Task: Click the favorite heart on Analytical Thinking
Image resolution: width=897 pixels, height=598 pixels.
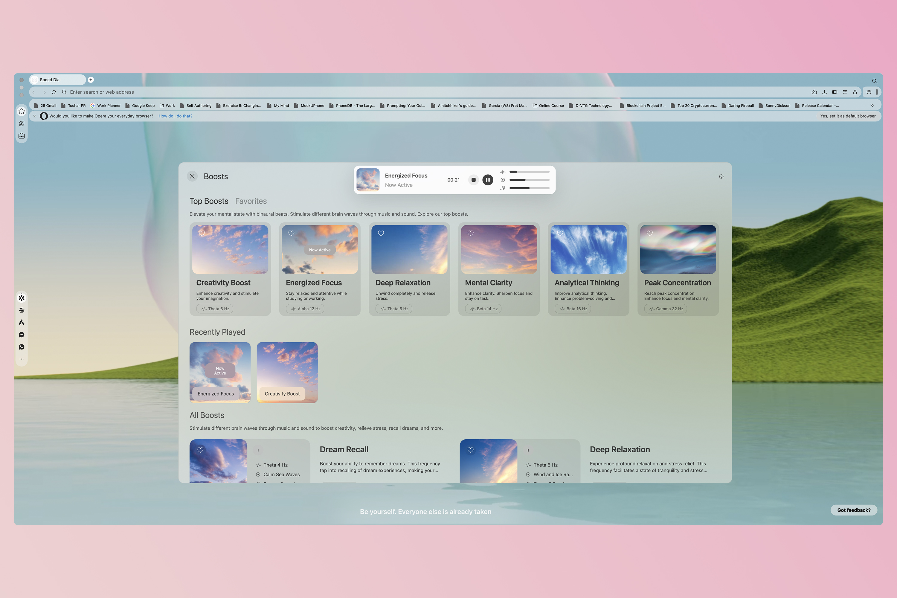Action: (560, 233)
